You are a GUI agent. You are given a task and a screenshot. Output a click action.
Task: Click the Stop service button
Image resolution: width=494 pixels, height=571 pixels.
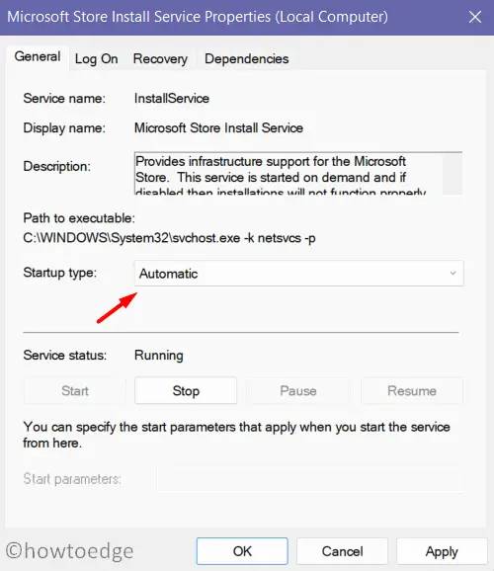(186, 391)
